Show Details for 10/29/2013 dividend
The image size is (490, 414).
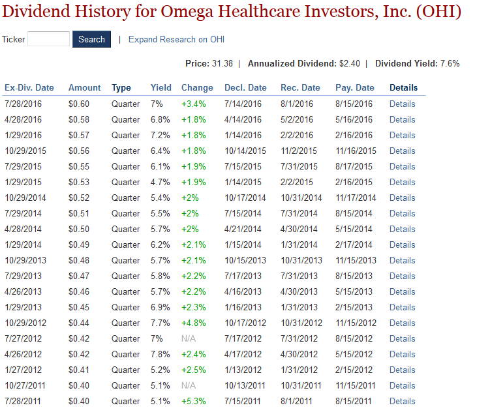pos(402,260)
